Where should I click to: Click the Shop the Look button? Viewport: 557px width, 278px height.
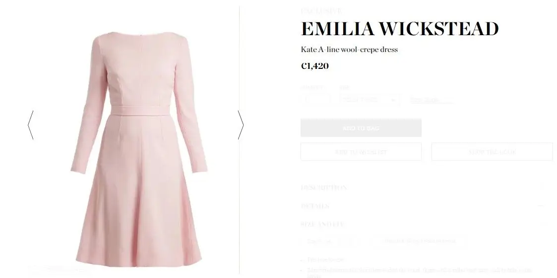point(492,152)
